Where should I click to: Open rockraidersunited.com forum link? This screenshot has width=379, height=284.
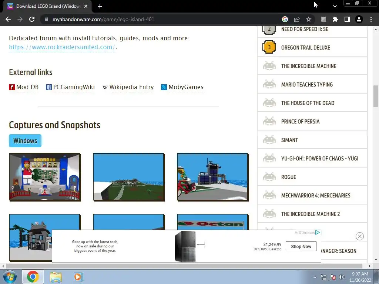(x=62, y=47)
